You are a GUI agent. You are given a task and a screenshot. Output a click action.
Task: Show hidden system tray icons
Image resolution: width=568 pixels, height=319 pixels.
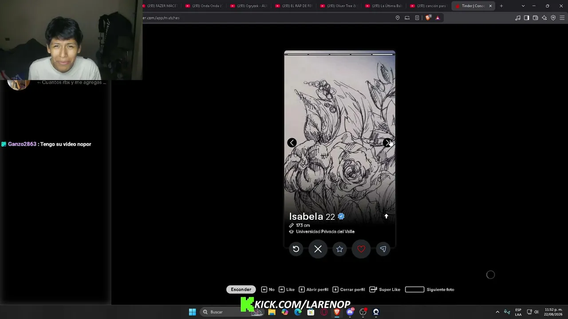click(x=497, y=312)
